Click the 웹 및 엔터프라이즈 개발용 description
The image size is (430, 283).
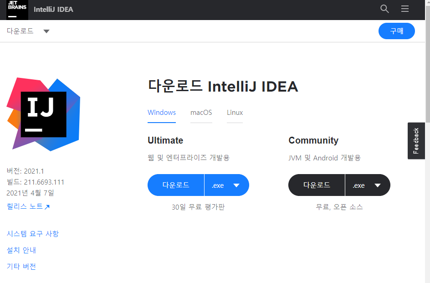189,158
